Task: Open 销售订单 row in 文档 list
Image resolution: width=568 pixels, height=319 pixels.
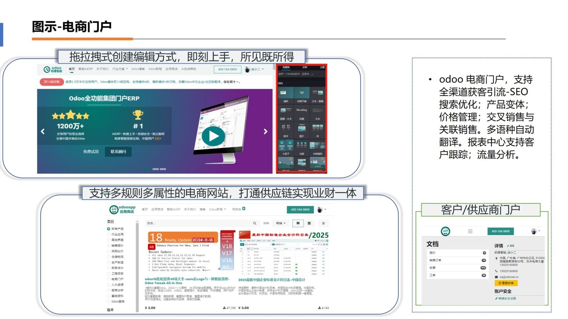Action: click(x=458, y=260)
